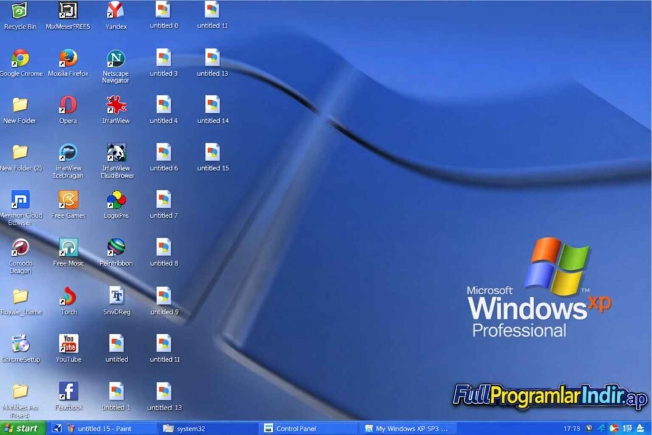
Task: Open the Torch browser icon
Action: 68,296
